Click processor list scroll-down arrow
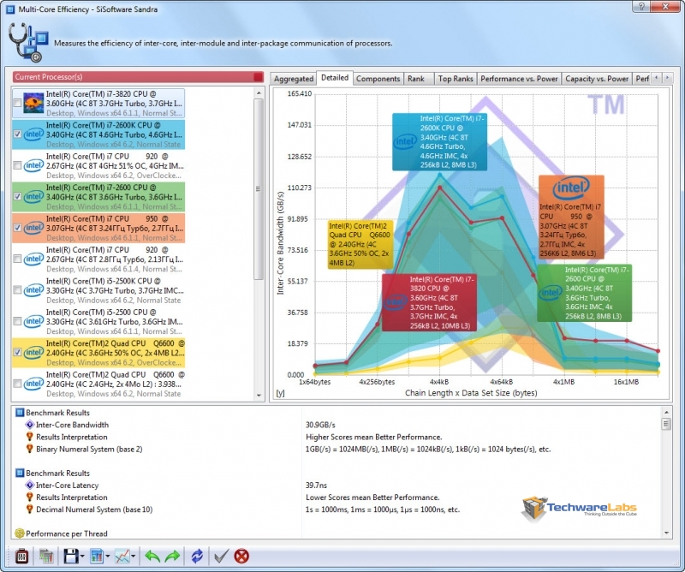 (259, 396)
